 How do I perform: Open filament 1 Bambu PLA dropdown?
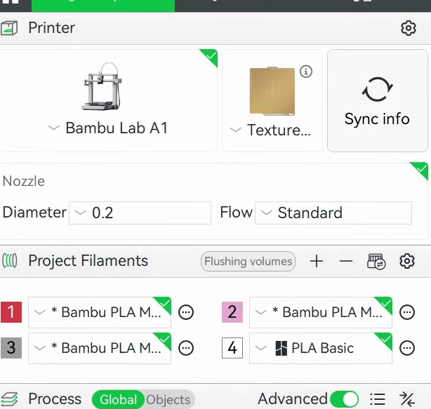pos(100,312)
